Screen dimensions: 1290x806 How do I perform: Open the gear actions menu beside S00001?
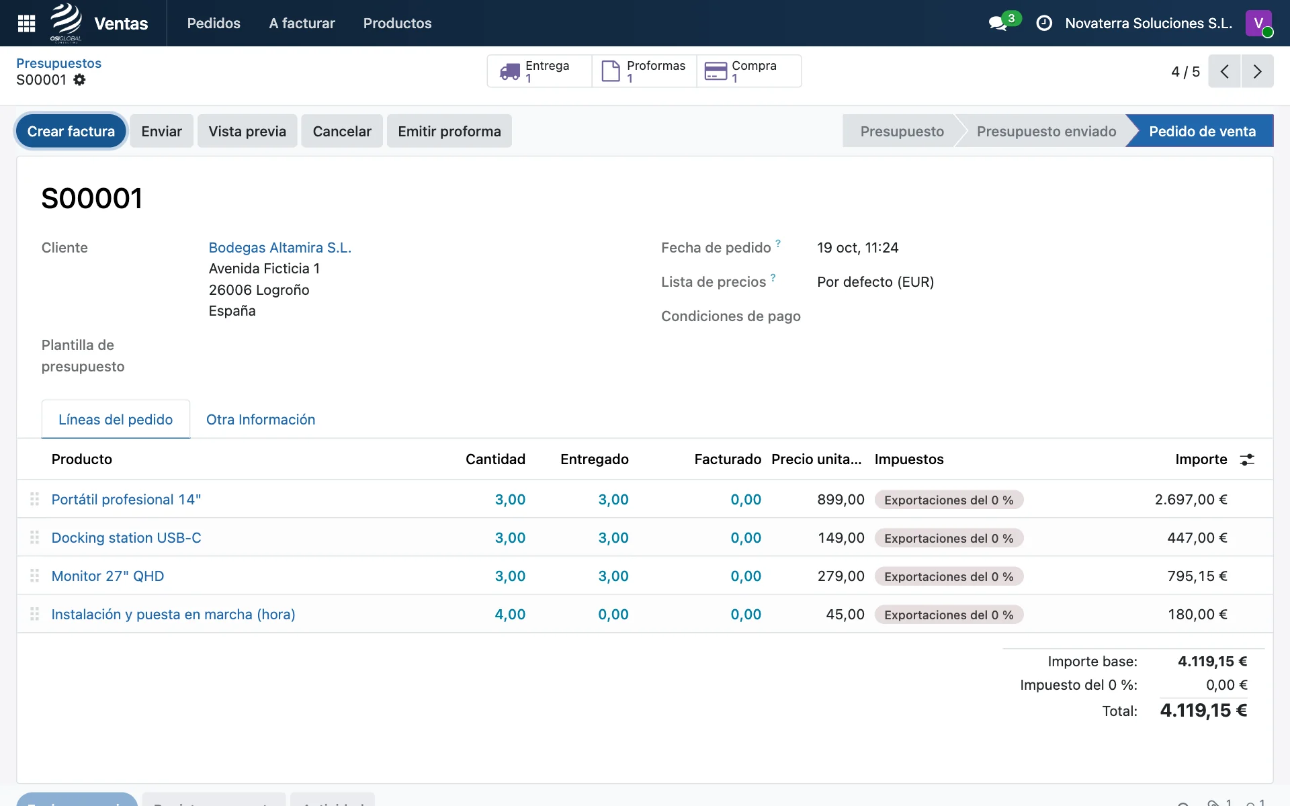click(x=79, y=80)
